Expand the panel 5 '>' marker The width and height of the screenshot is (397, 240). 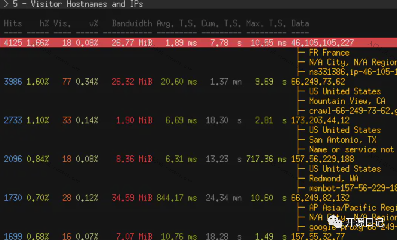(x=6, y=4)
